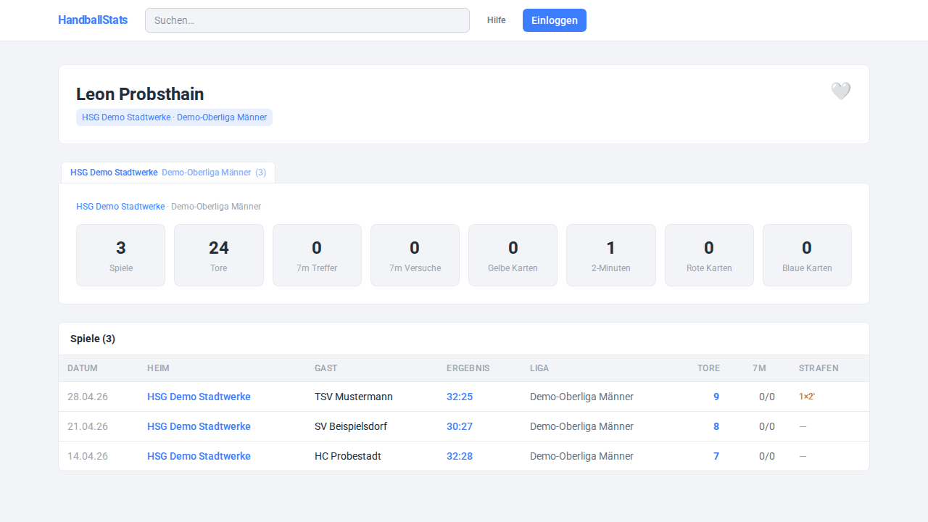Screen dimensions: 928x522
Task: Click the Spiele (3) section heading
Action: click(93, 339)
